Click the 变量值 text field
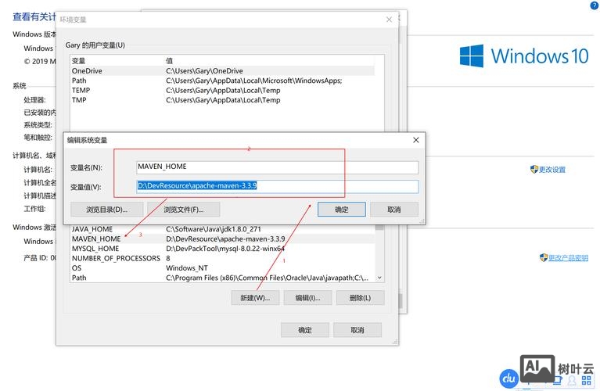Image resolution: width=600 pixels, height=391 pixels. 277,186
